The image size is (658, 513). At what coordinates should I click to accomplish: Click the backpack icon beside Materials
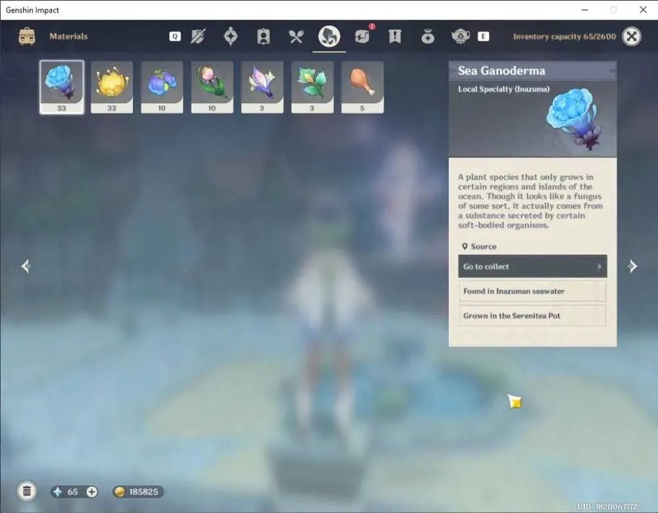point(27,36)
